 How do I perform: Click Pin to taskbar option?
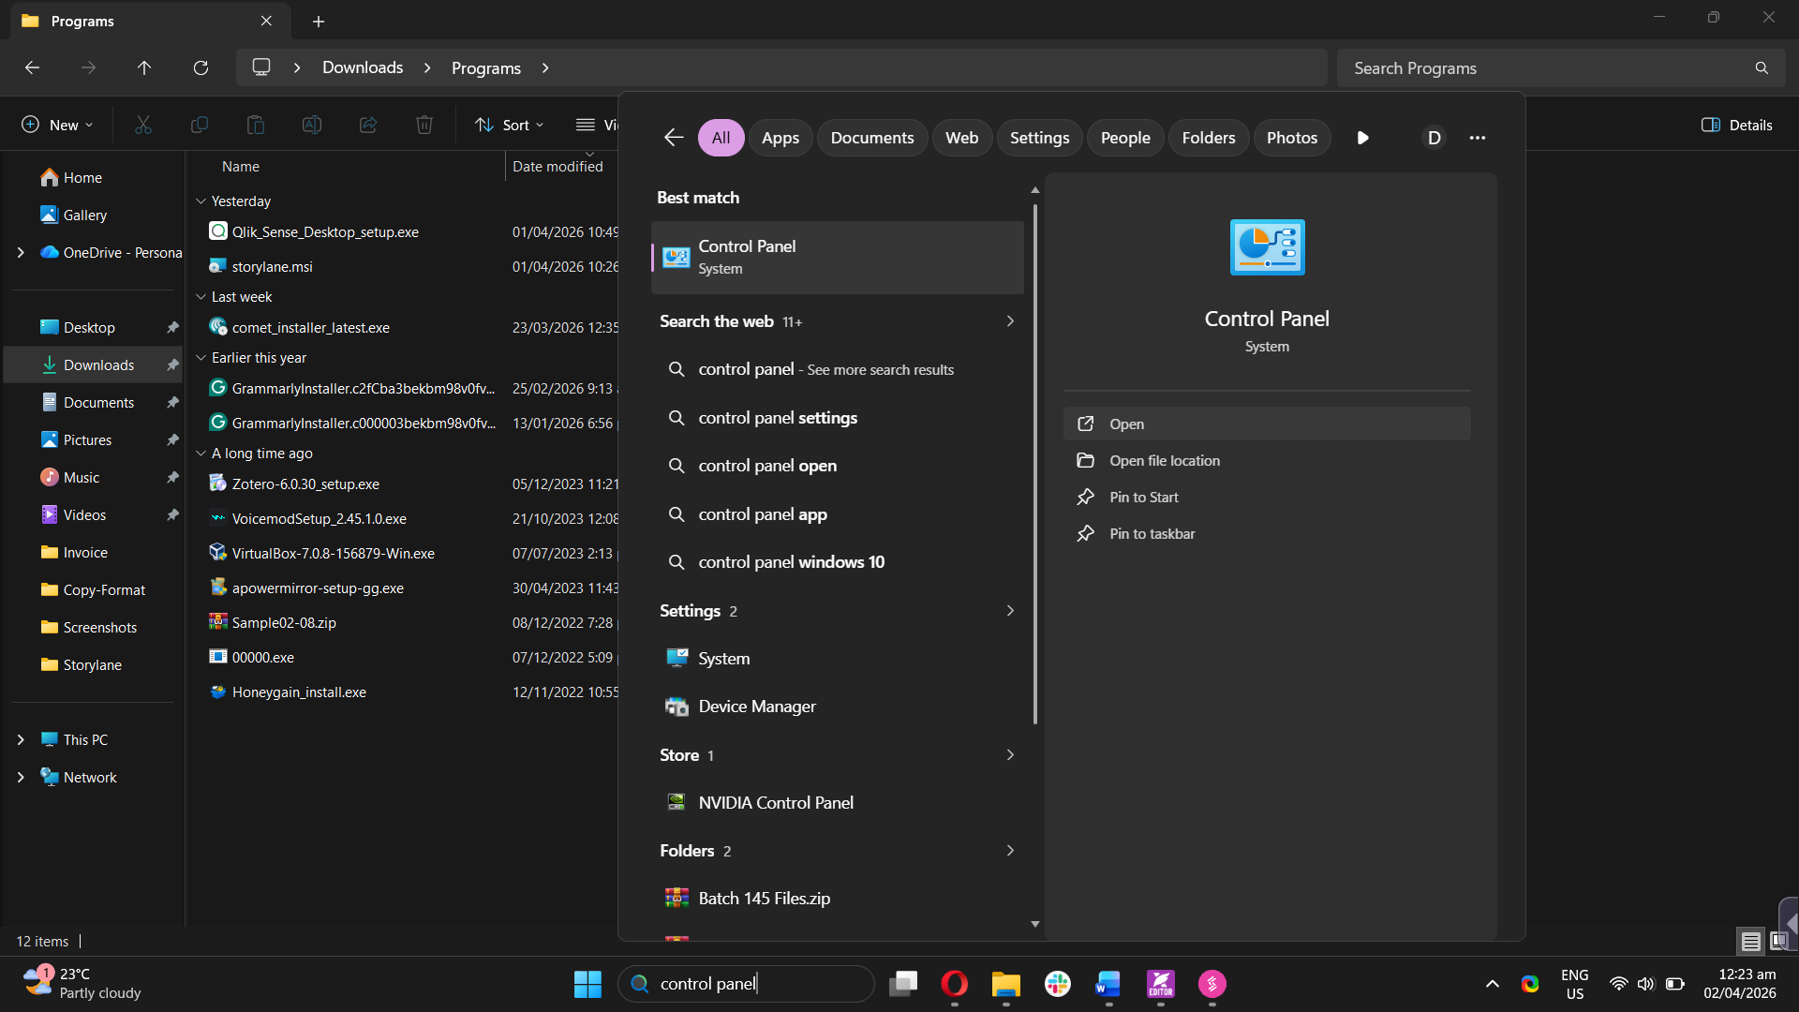point(1152,534)
